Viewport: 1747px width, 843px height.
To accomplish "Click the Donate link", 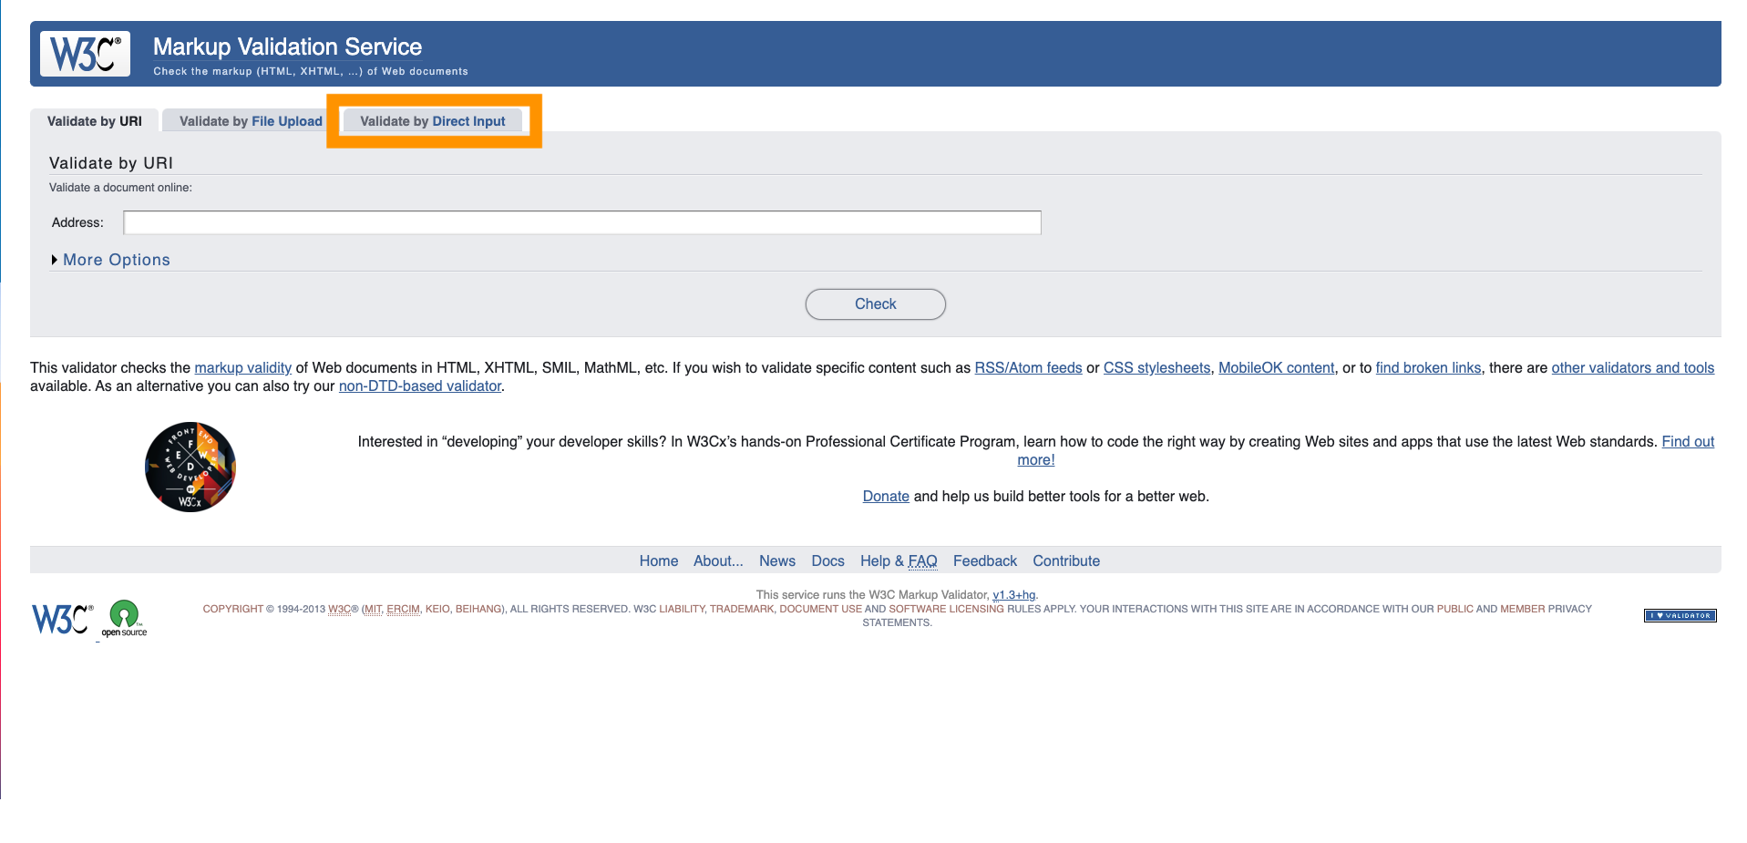I will tap(886, 496).
